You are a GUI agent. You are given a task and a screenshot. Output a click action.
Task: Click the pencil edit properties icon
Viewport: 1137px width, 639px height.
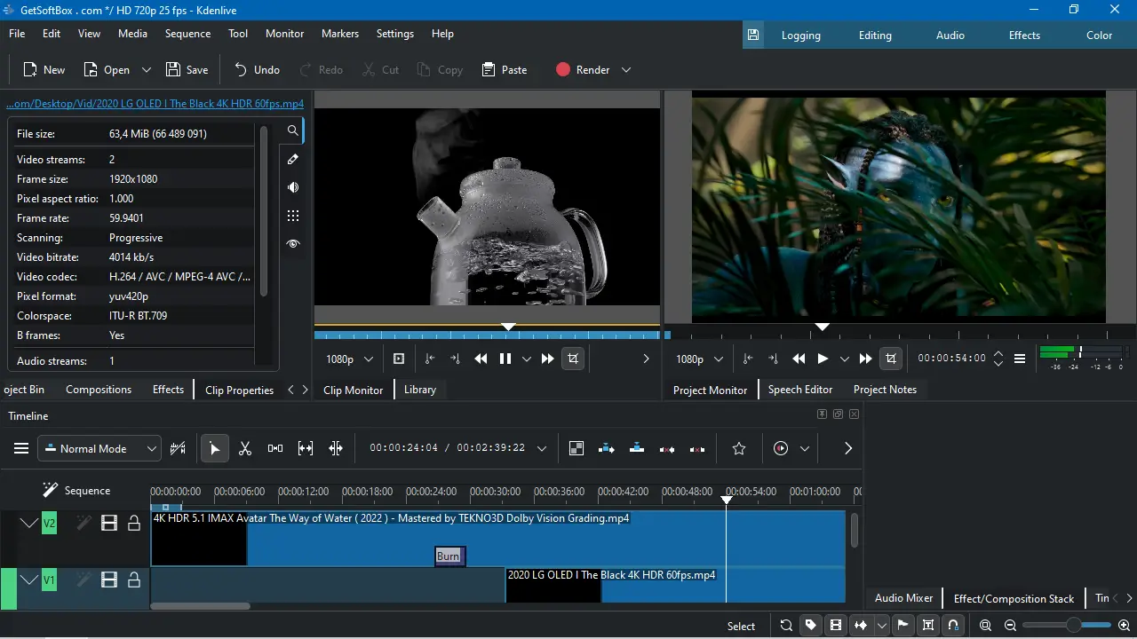click(293, 159)
